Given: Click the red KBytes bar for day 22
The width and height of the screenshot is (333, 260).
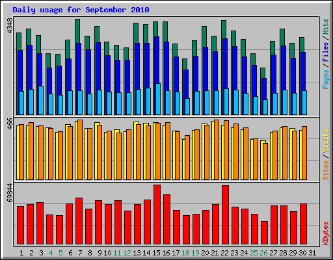Looking at the screenshot, I should coord(226,215).
